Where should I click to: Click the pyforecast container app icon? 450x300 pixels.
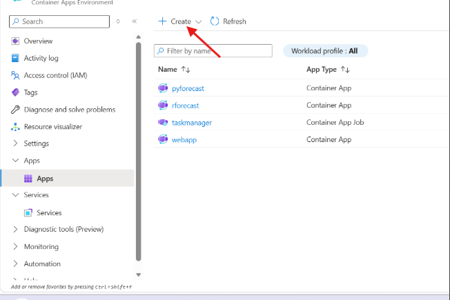[163, 88]
